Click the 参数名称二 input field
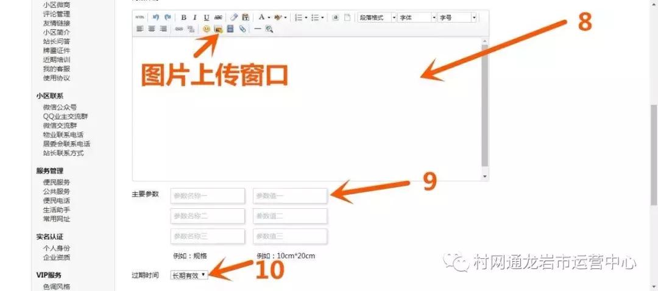 (208, 216)
